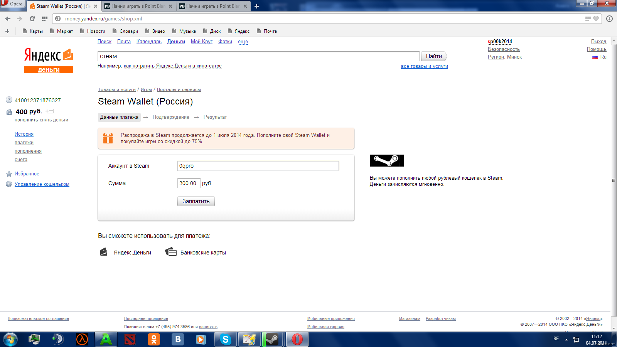The image size is (617, 347).
Task: Click the Заплатить button
Action: pyautogui.click(x=196, y=201)
